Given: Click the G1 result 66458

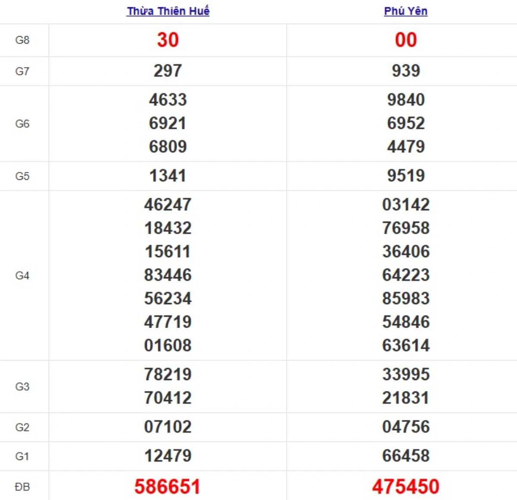Looking at the screenshot, I should pyautogui.click(x=406, y=456).
